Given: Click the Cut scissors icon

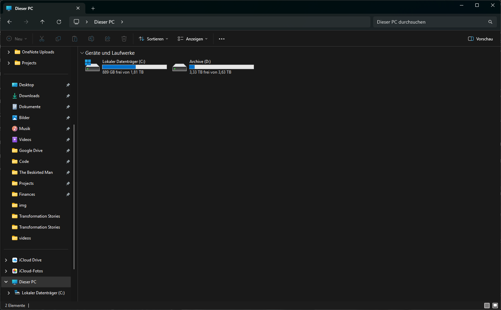Looking at the screenshot, I should (x=42, y=39).
